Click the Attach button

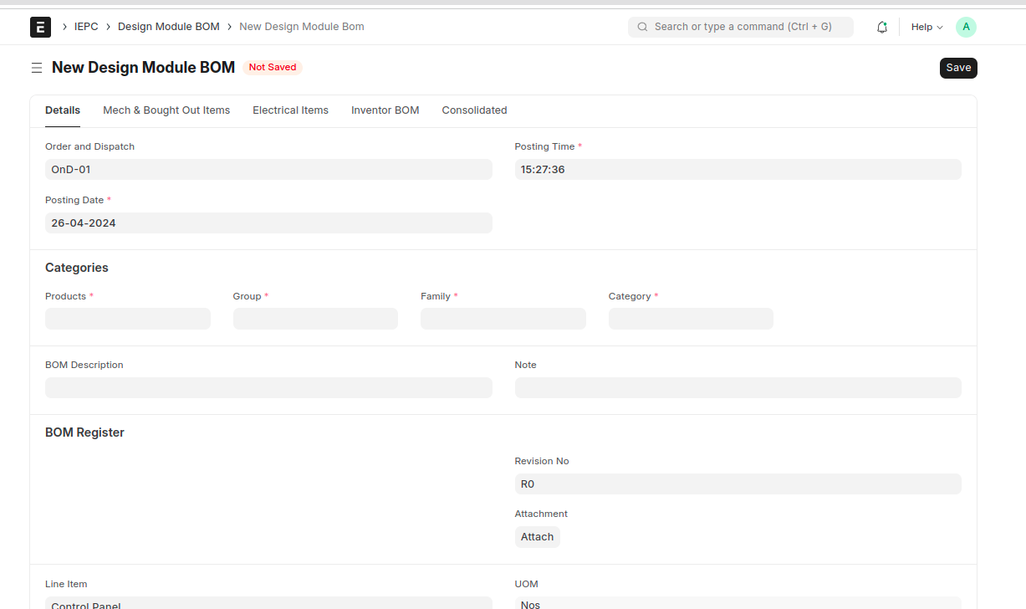tap(537, 537)
